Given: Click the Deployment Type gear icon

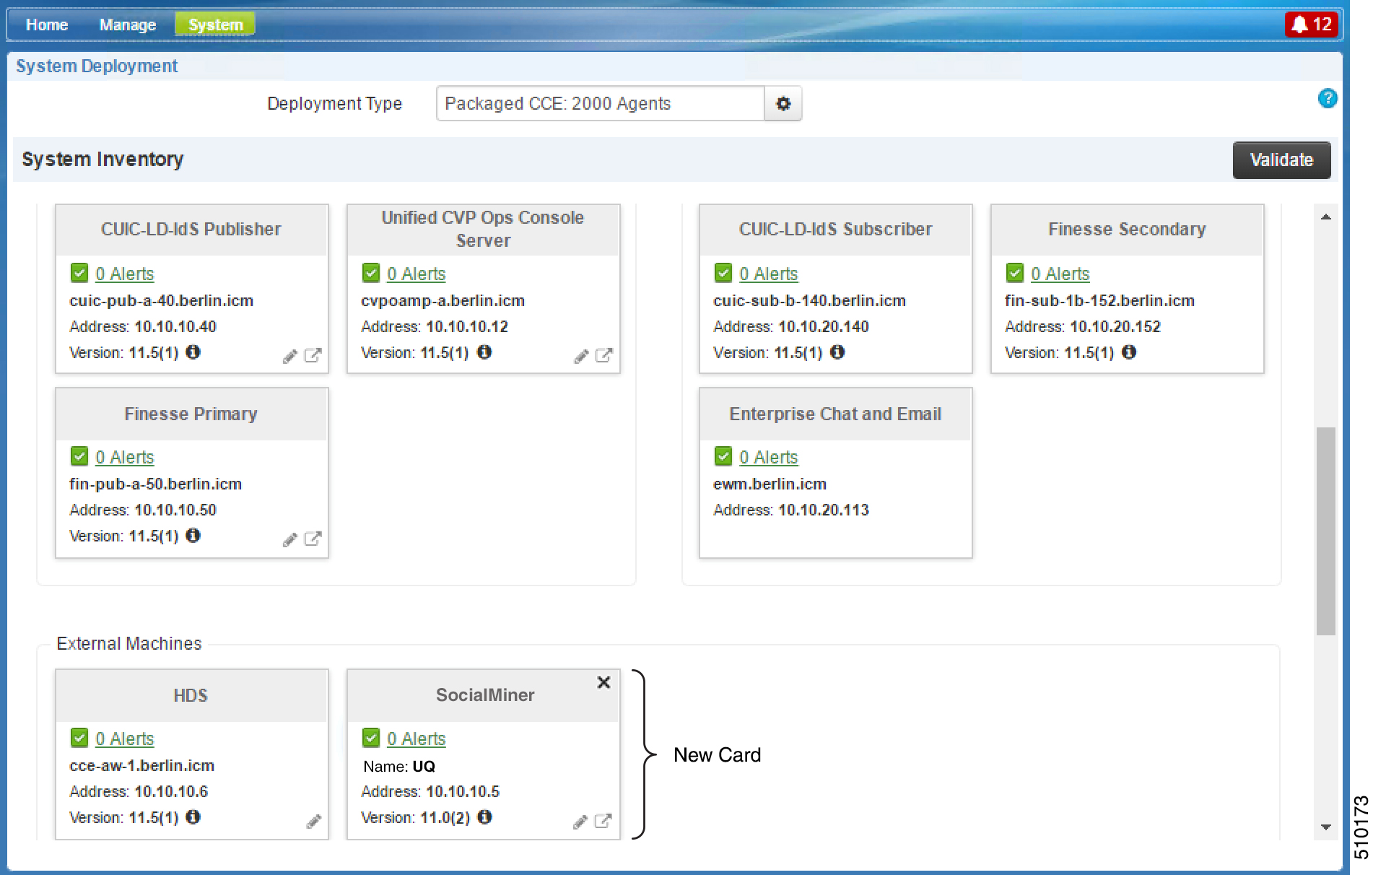Looking at the screenshot, I should point(783,103).
